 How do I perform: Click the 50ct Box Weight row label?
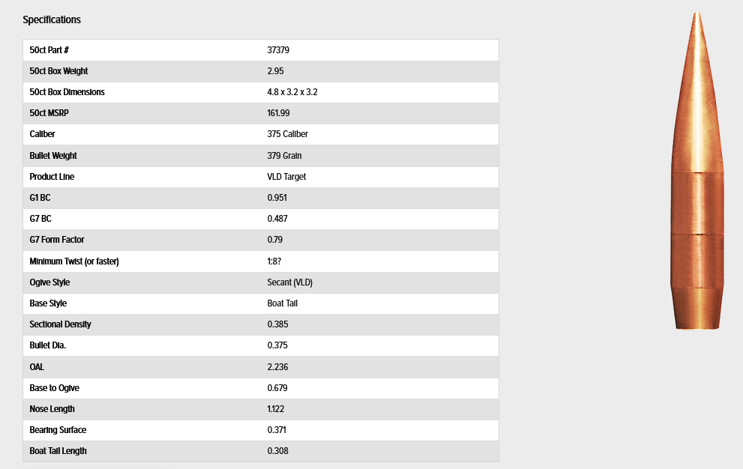[x=58, y=71]
